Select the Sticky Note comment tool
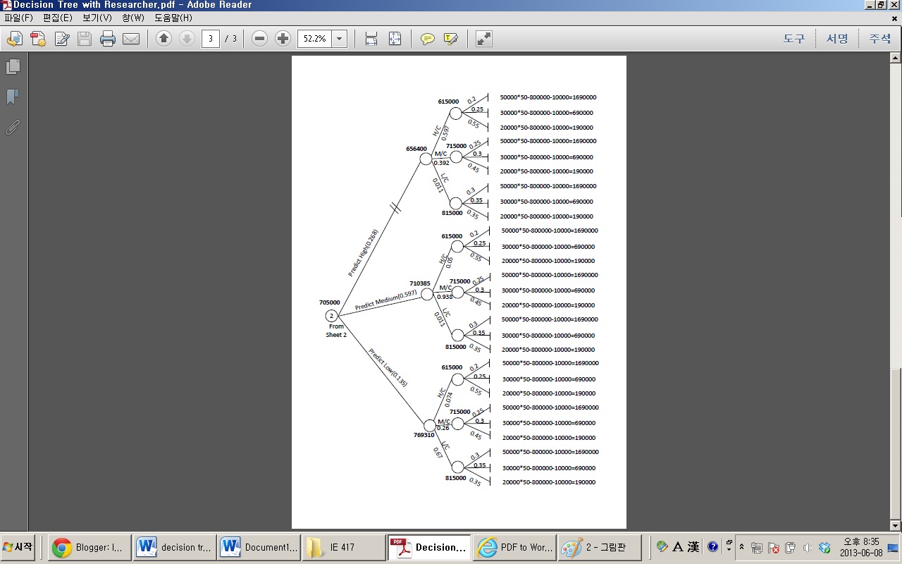The image size is (902, 564). pos(428,39)
